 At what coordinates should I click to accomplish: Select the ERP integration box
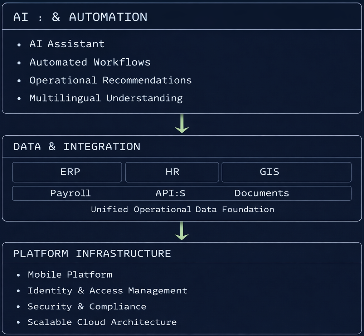pyautogui.click(x=67, y=172)
